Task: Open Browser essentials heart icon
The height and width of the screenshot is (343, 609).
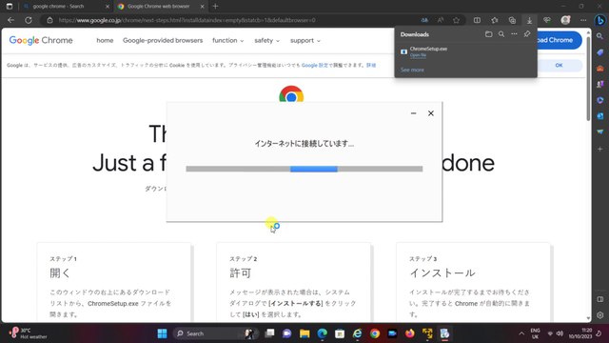Action: [x=547, y=20]
